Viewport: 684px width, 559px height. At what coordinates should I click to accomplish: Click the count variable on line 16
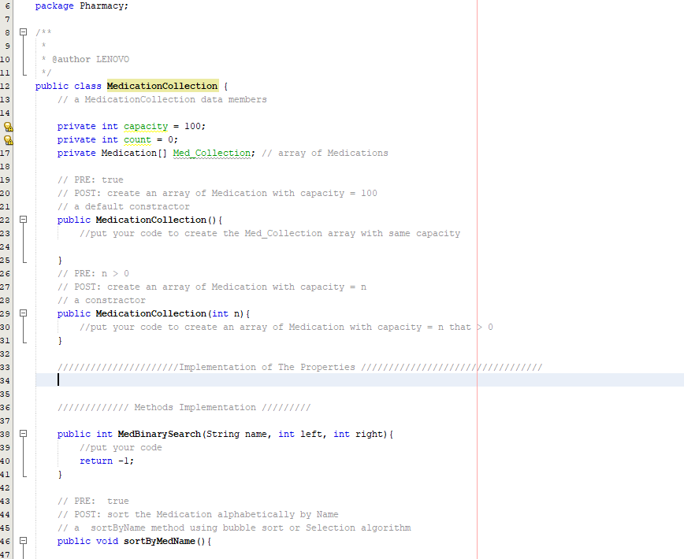[x=136, y=139]
